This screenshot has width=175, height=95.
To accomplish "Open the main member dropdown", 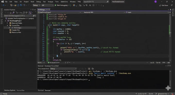I will [147, 12].
